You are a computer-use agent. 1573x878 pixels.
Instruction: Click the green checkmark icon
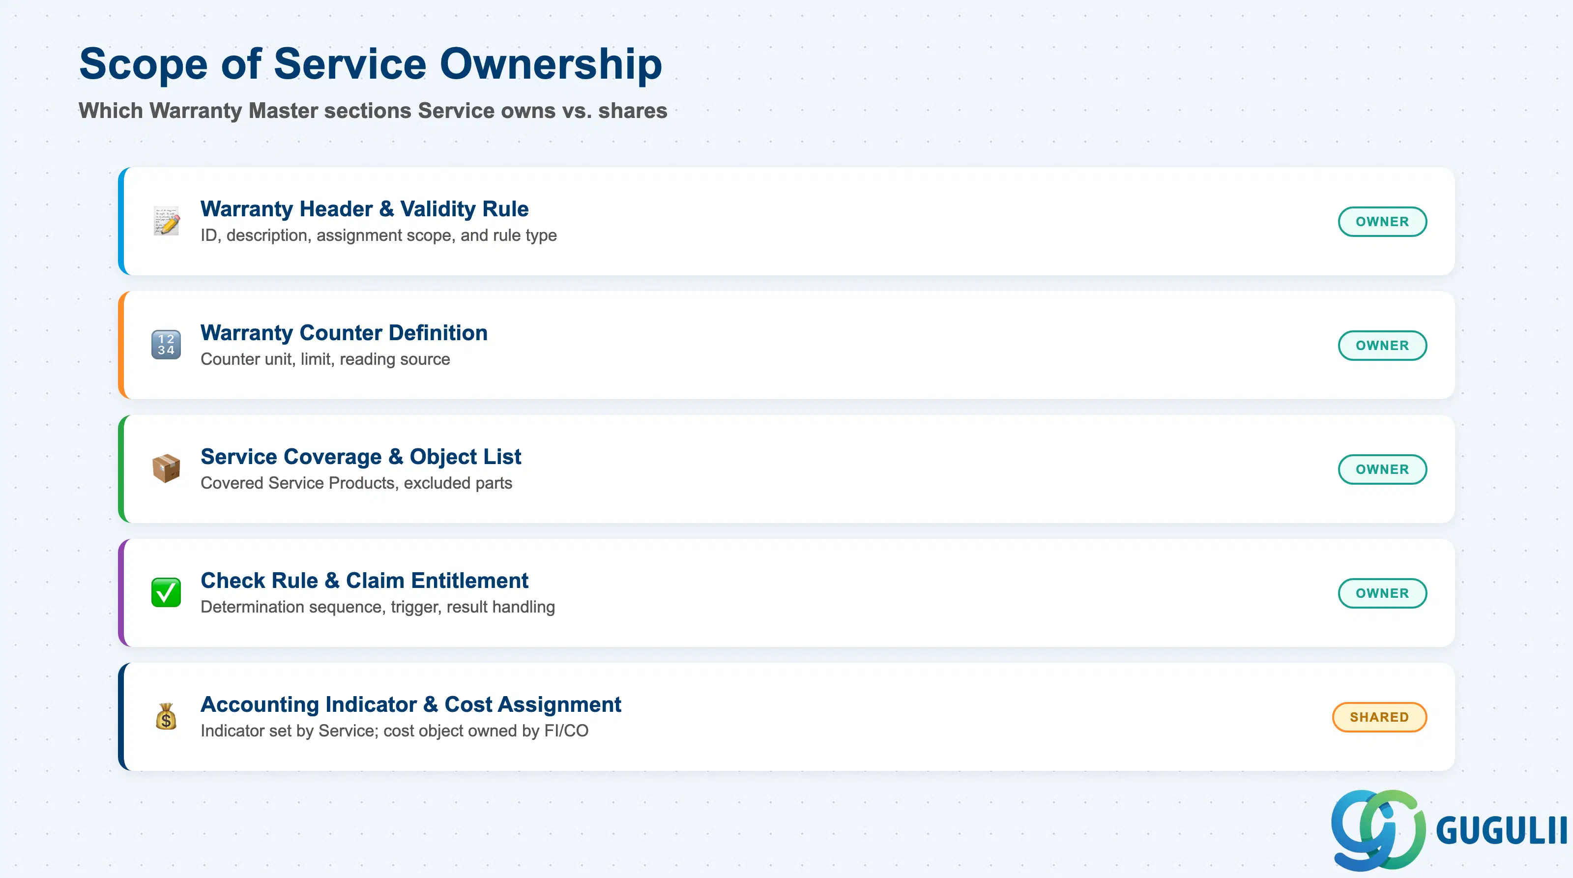pos(166,593)
